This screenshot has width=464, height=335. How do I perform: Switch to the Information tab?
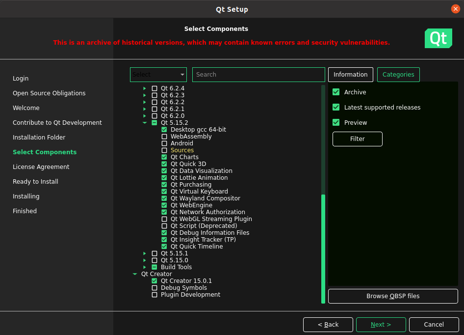[x=350, y=75]
